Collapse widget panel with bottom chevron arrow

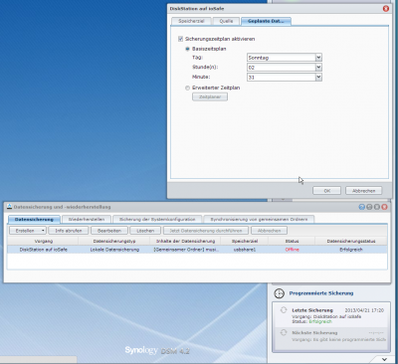(384, 359)
